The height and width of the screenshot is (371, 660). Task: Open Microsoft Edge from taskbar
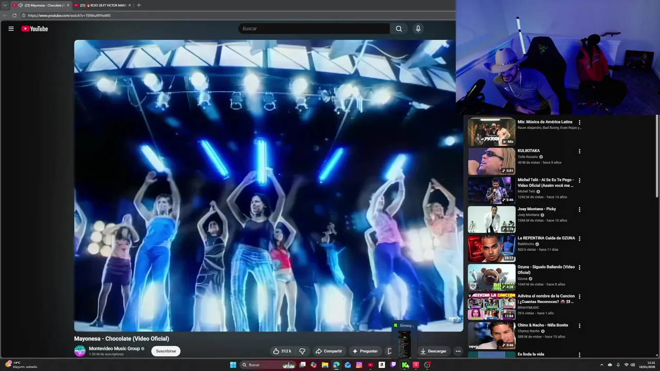click(x=336, y=365)
